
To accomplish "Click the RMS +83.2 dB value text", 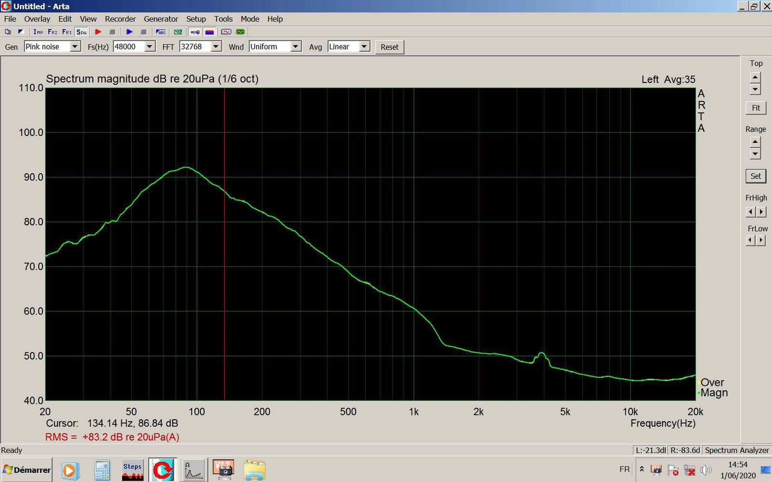I will [112, 437].
